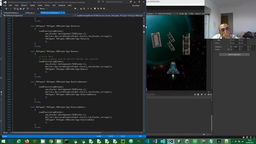Screen dimensions: 256x144
Task: Close the active T01ElectronTrapGeneral.cs tab
Action: point(64,12)
